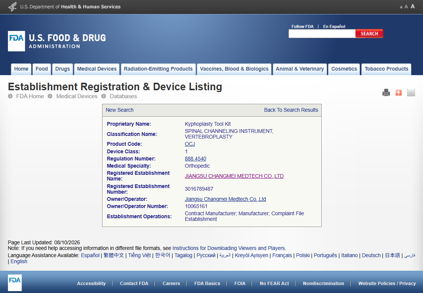Click the establishment number 3016789487

[199, 189]
